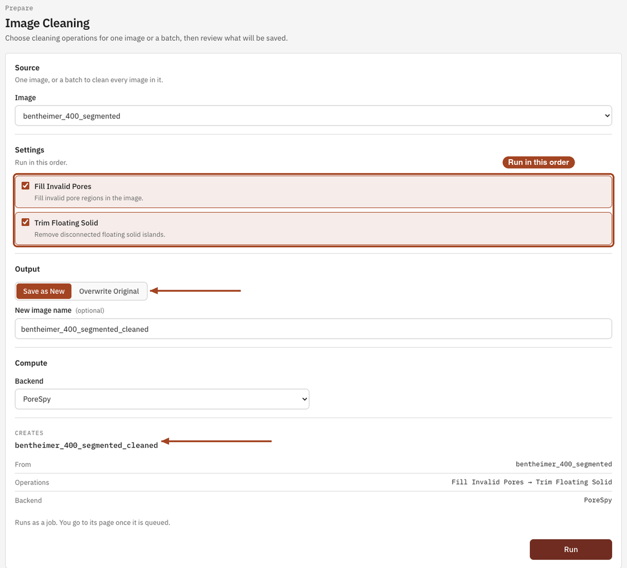Click the Prepare breadcrumb label
Viewport: 627px width, 568px height.
(x=19, y=8)
